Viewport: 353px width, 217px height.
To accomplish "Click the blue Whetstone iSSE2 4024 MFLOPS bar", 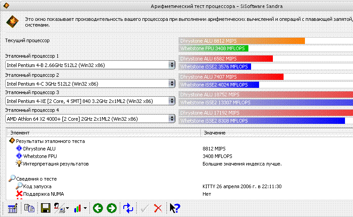I will [x=219, y=85].
